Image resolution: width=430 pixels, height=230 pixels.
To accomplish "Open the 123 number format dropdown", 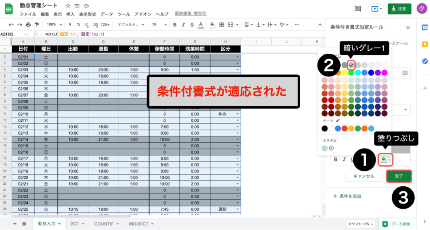I will [105, 25].
